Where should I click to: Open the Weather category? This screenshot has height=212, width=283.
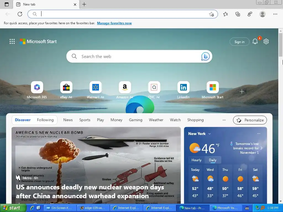tap(156, 120)
